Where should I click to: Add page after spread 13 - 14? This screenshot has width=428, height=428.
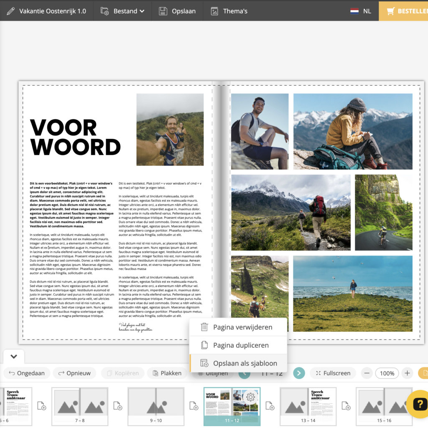click(x=346, y=405)
